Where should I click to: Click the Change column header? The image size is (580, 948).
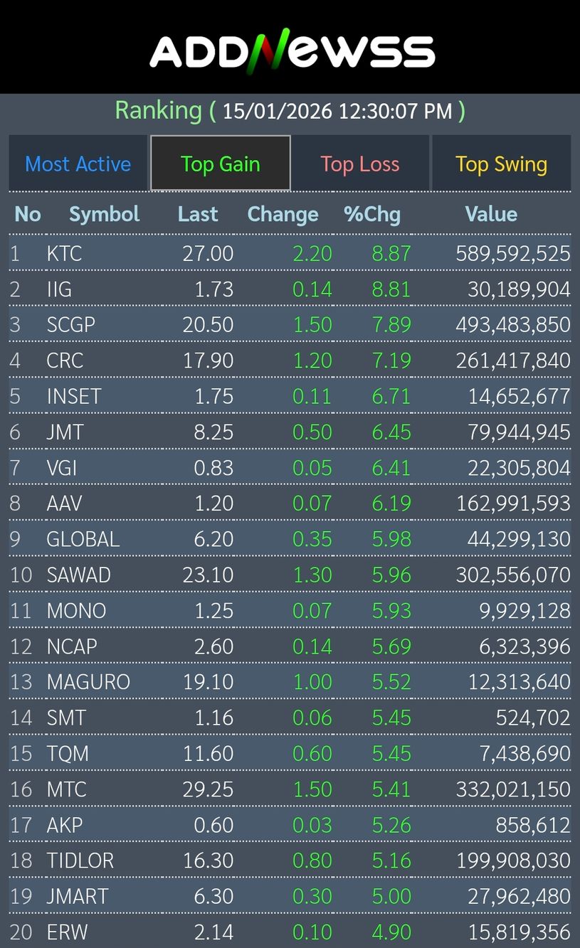tap(283, 214)
